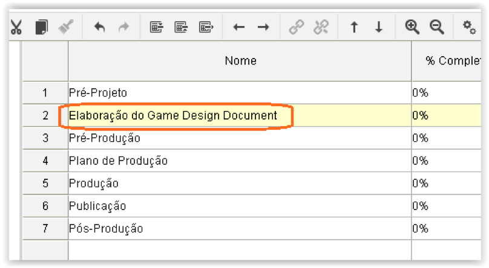Click the Redo arrow icon
This screenshot has width=489, height=268.
(x=124, y=27)
